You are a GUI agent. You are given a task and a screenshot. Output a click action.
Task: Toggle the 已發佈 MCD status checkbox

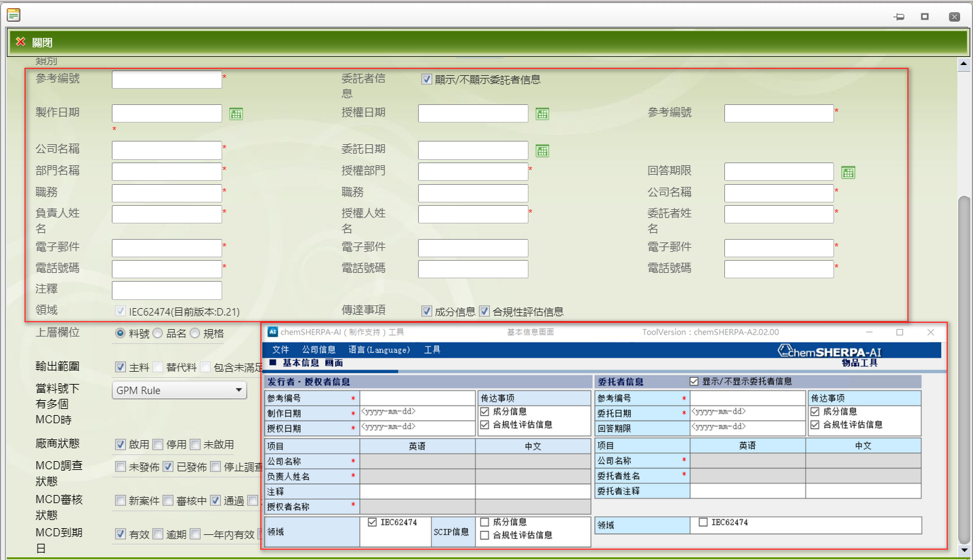[168, 467]
